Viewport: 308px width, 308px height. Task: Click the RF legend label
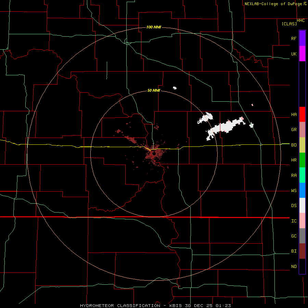pos(294,38)
